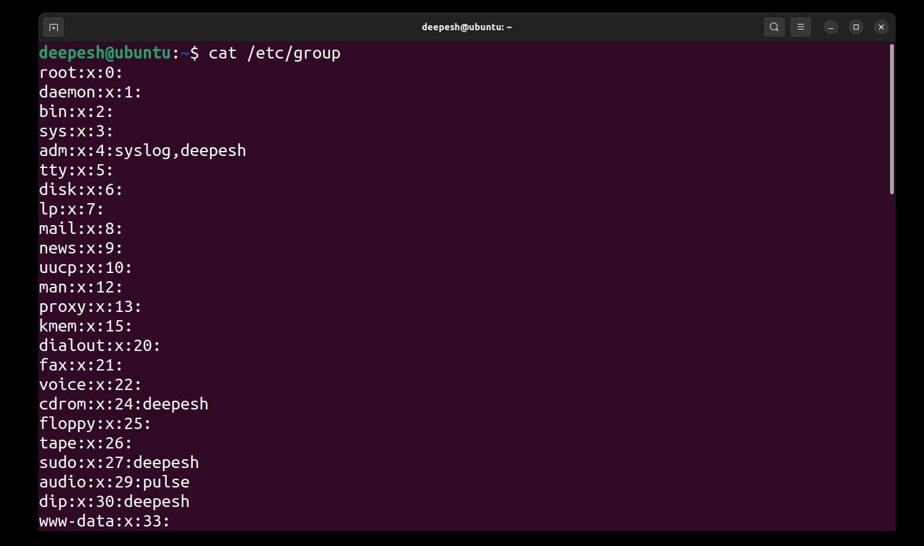
Task: Click the sudo:x:27:deepesh line
Action: tap(119, 463)
